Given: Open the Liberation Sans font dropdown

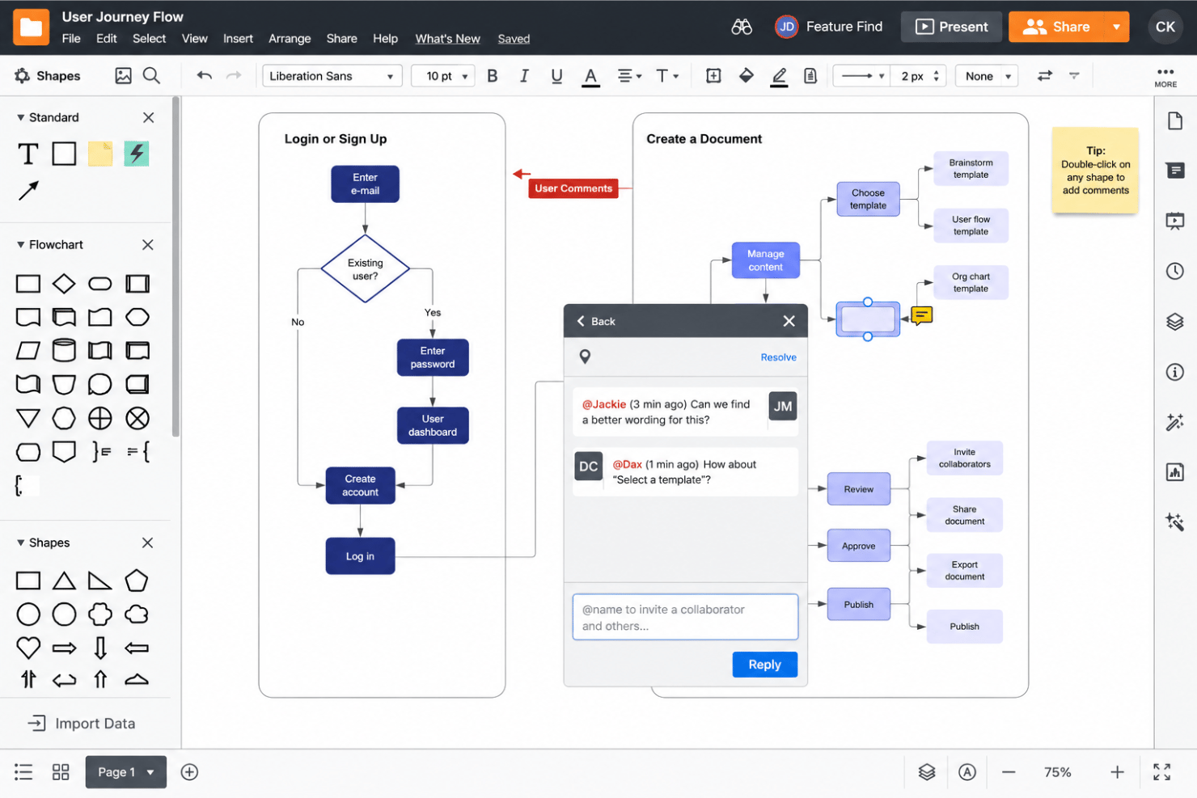Looking at the screenshot, I should coord(332,76).
